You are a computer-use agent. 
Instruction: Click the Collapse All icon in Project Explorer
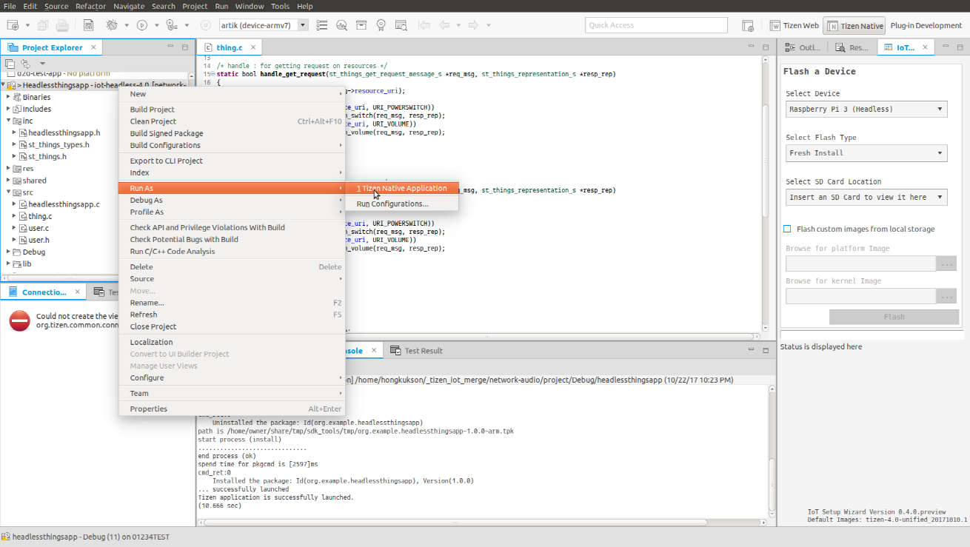(10, 64)
